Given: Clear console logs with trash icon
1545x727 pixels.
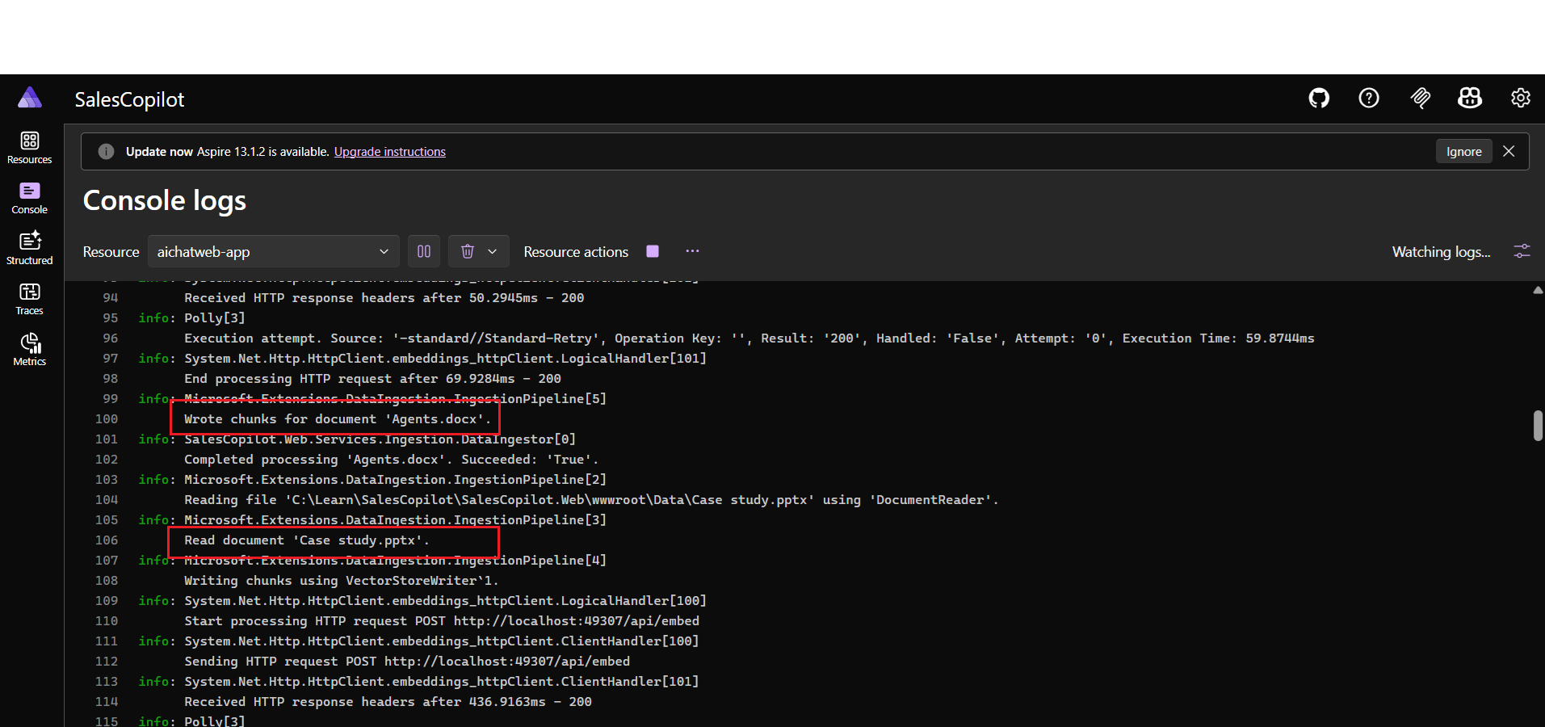Looking at the screenshot, I should click(x=467, y=251).
